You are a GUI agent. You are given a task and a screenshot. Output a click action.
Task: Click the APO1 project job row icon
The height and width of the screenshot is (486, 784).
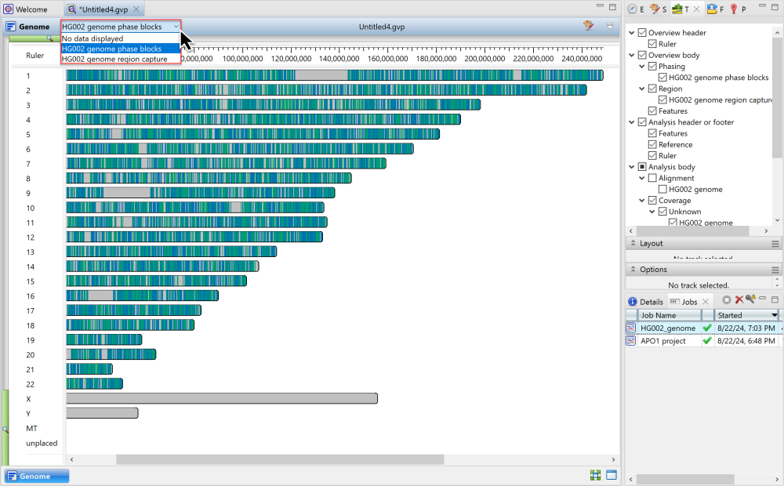(x=631, y=341)
